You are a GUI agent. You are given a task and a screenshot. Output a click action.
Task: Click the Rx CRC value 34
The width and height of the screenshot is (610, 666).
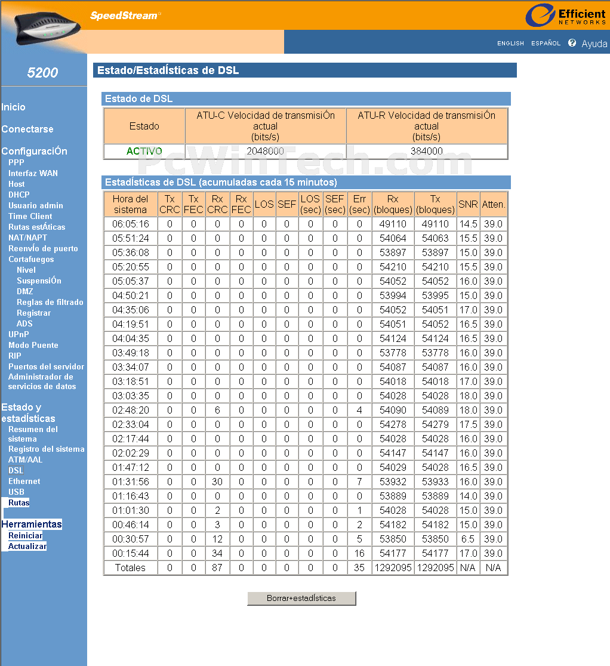(x=217, y=553)
